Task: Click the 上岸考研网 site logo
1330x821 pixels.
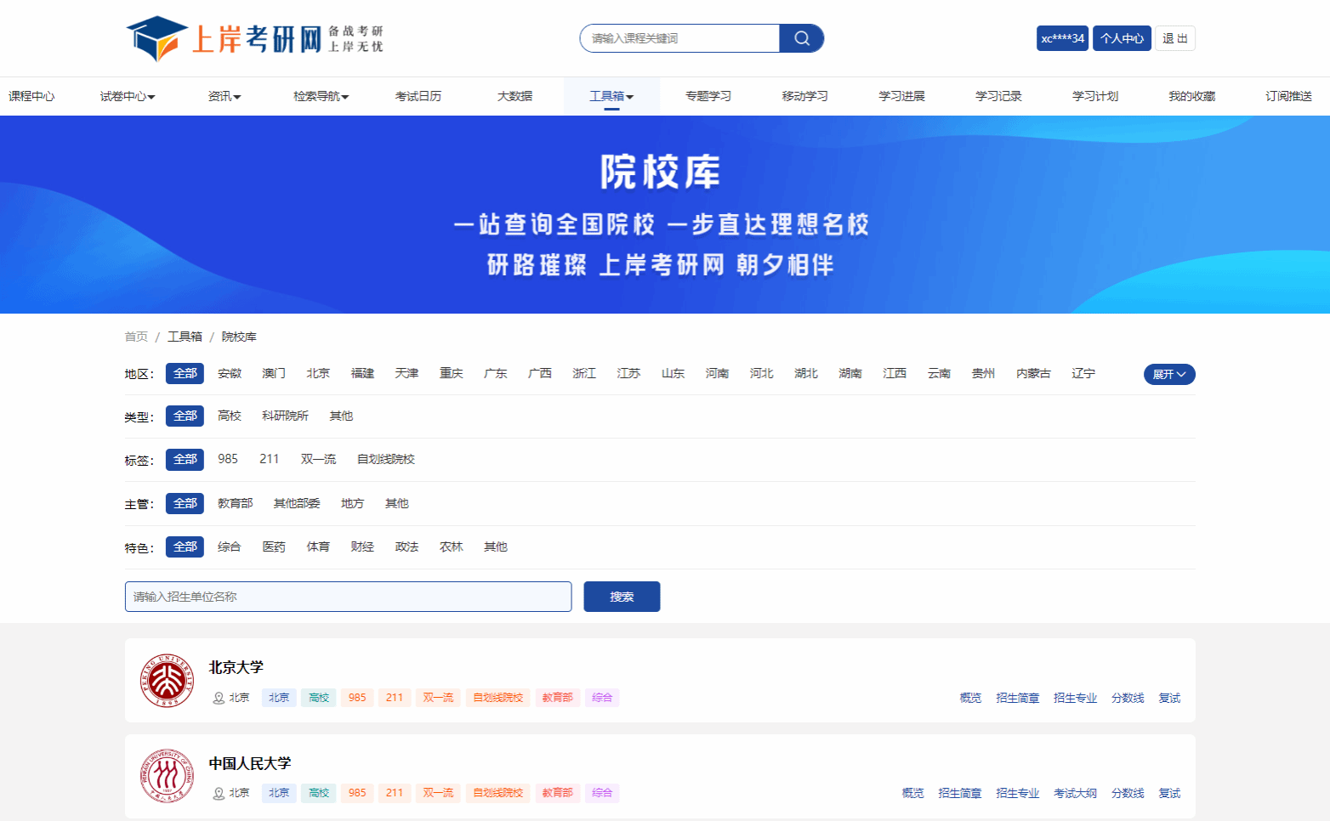Action: (x=255, y=38)
